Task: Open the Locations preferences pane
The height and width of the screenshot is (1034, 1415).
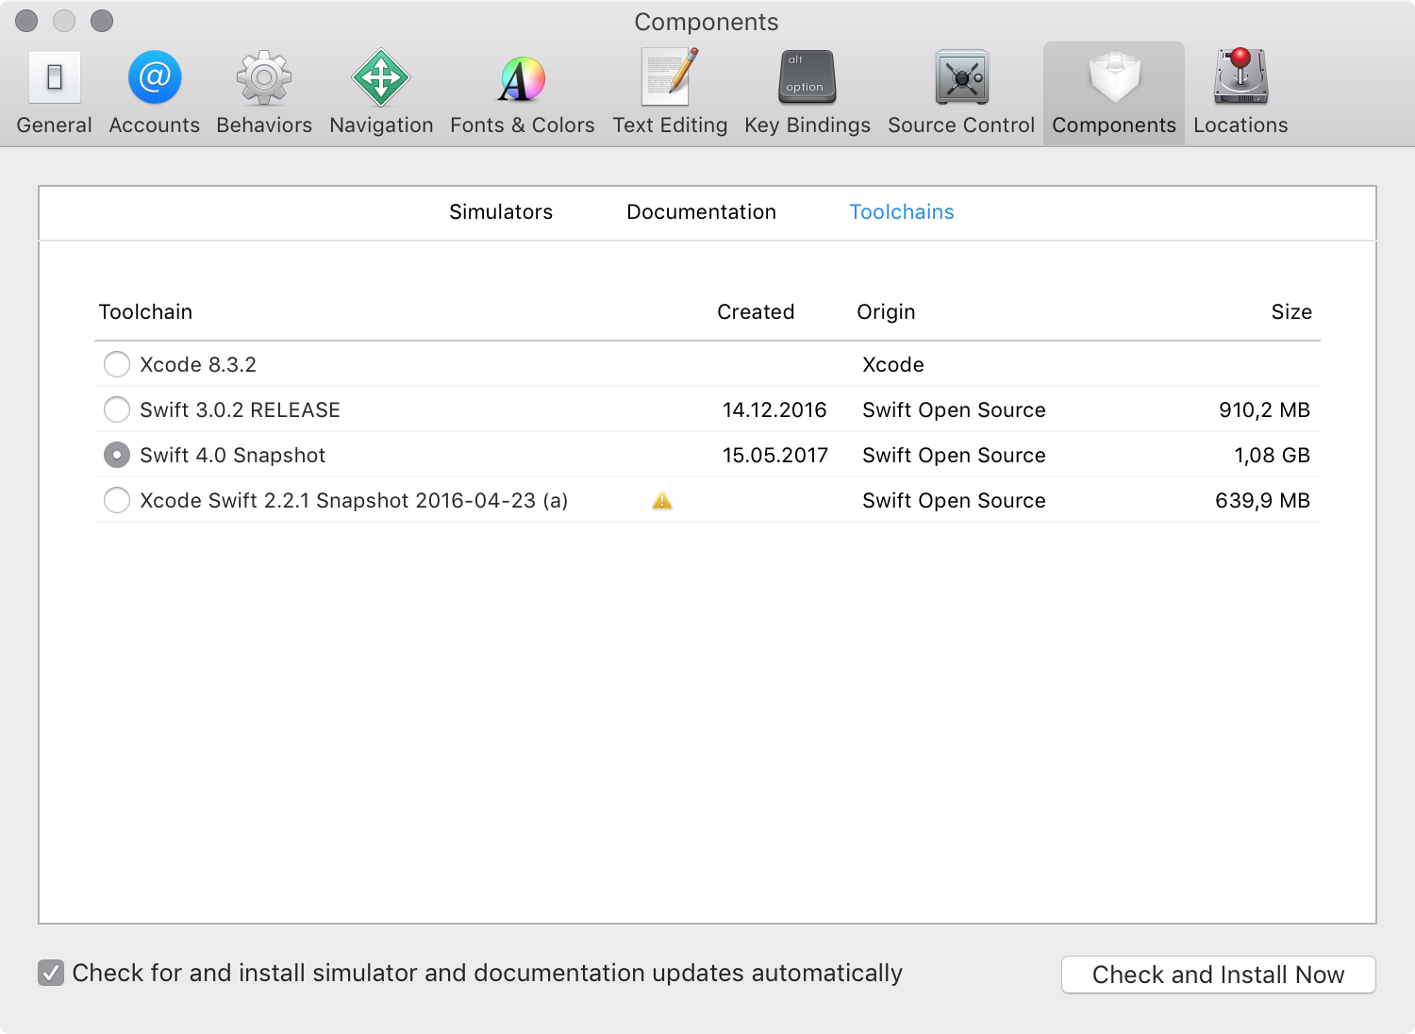Action: [1240, 92]
